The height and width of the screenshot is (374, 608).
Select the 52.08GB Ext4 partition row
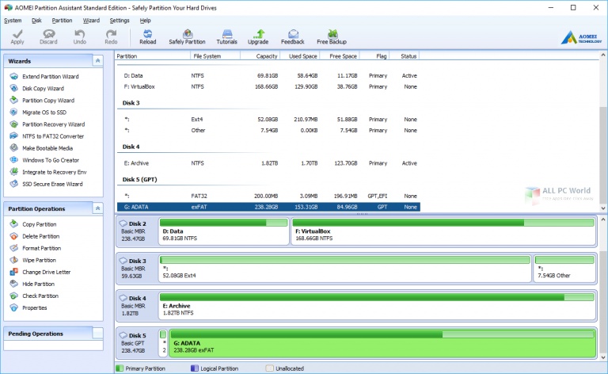click(268, 120)
